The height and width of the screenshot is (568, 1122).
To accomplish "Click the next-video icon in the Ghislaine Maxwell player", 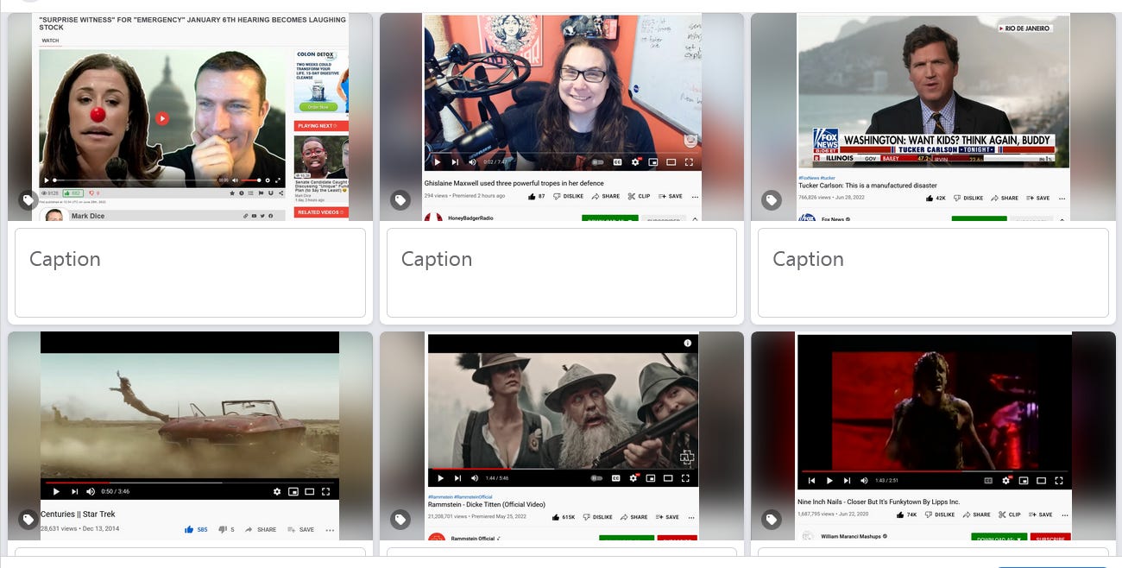I will coord(456,161).
